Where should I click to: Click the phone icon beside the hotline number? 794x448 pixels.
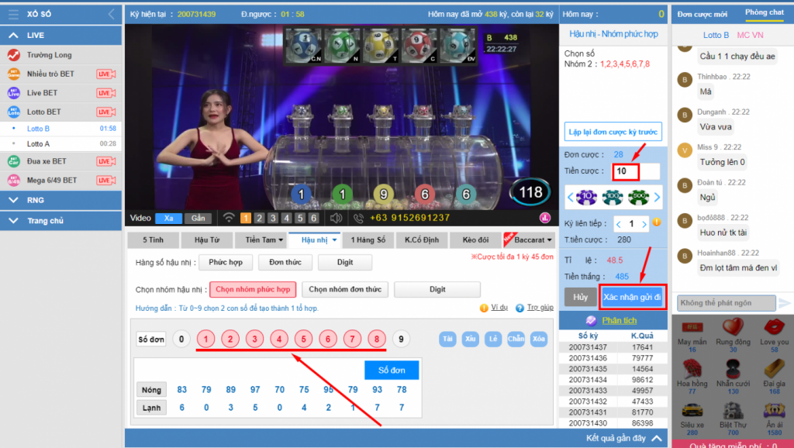[x=359, y=218]
